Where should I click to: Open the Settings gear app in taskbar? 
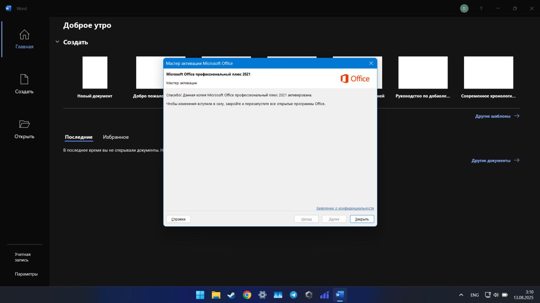coord(262,295)
